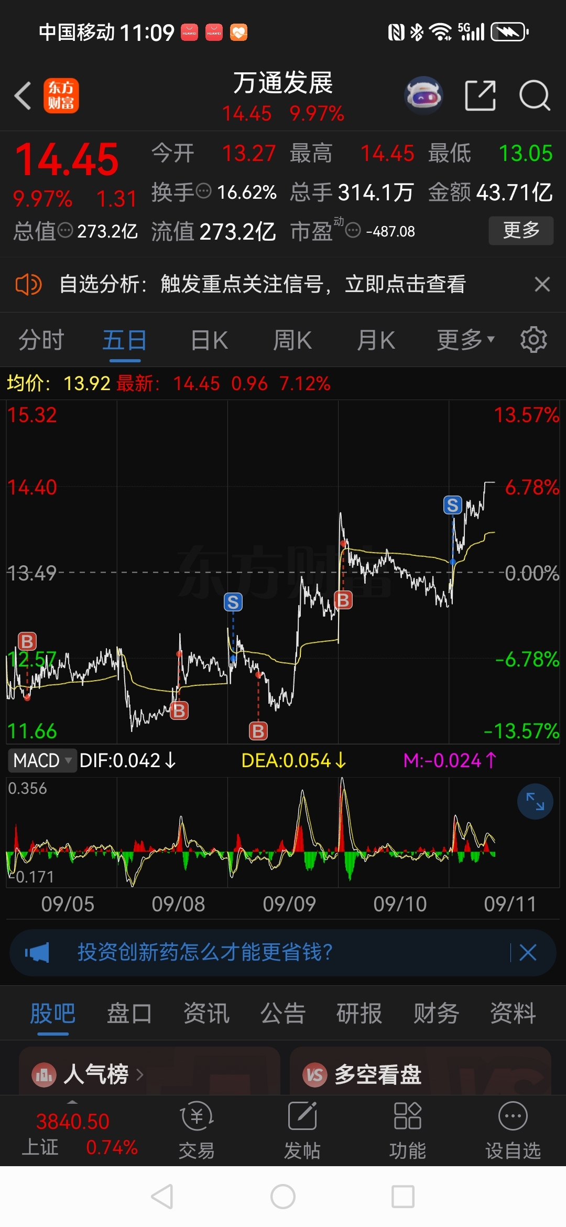The image size is (566, 1227).
Task: Open the 股吧 tab
Action: point(53,1013)
